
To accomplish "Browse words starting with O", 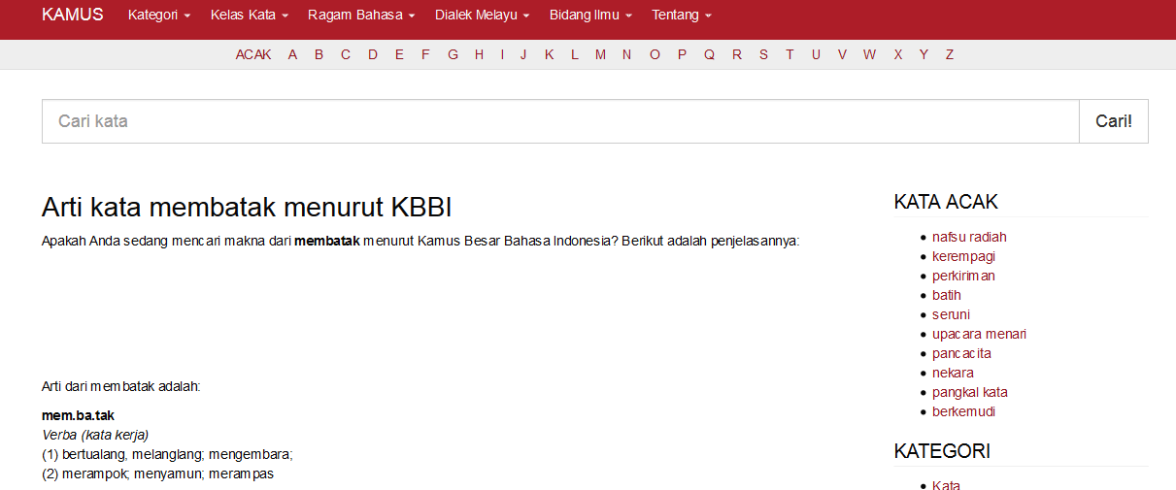I will coord(655,54).
